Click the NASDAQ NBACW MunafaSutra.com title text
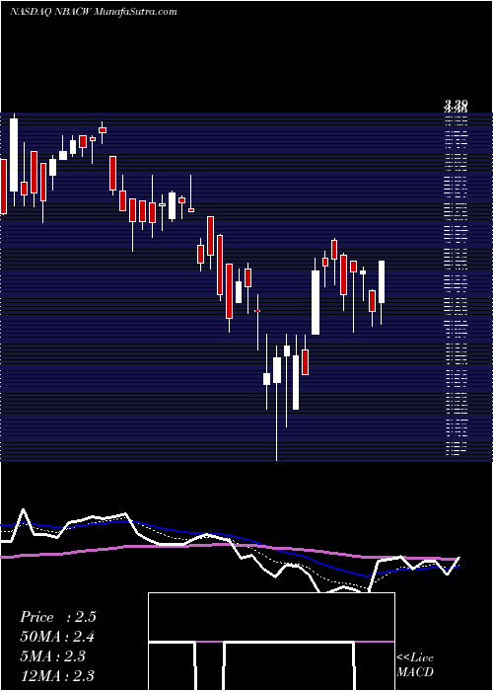Image resolution: width=493 pixels, height=691 pixels. coord(94,12)
